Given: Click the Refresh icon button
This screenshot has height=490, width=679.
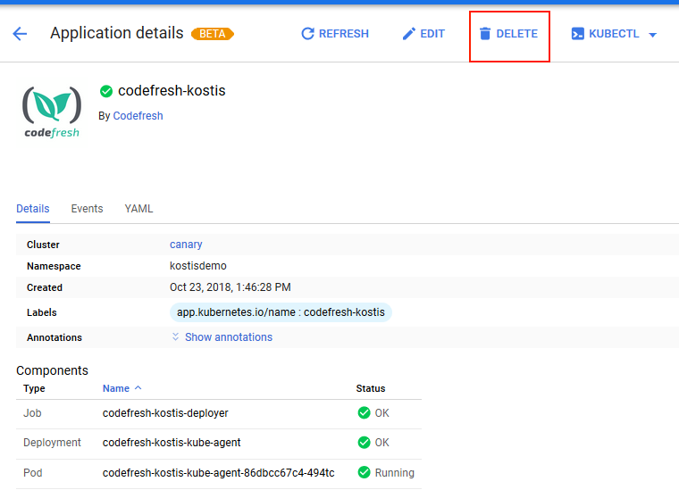Looking at the screenshot, I should tap(307, 34).
